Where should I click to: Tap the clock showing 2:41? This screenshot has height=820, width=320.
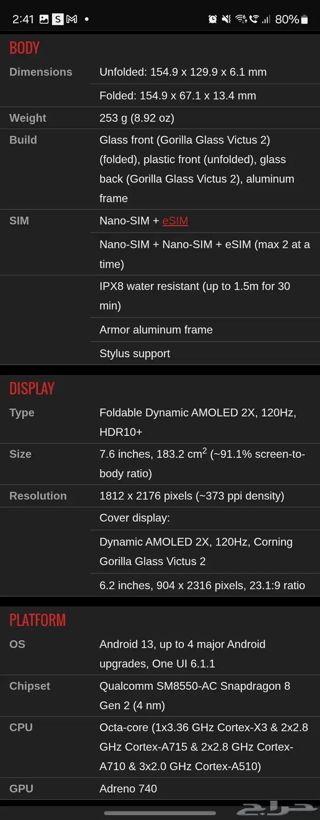tap(23, 19)
